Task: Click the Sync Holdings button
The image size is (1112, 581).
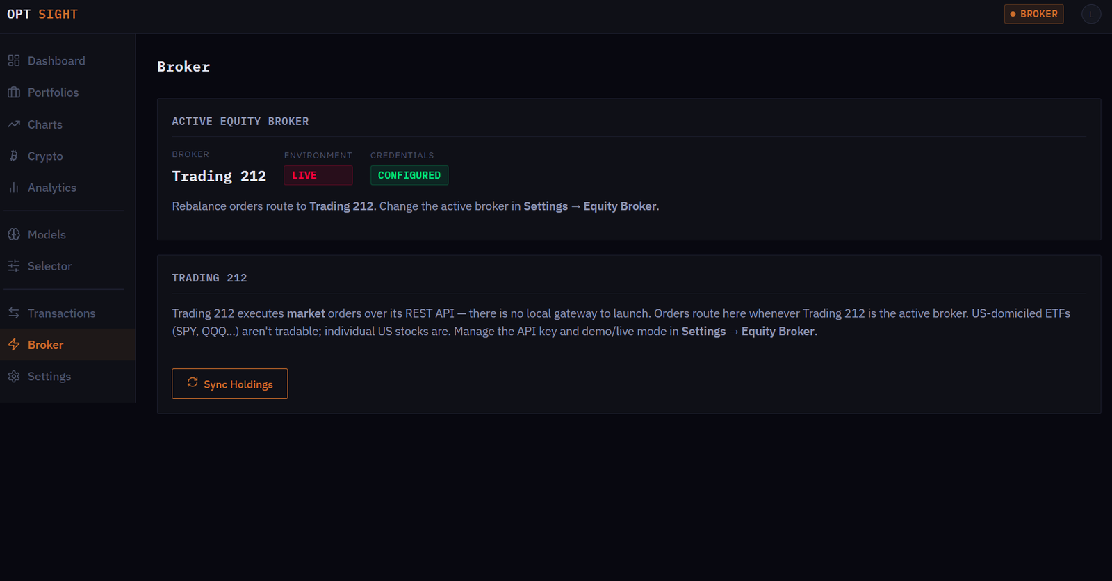Action: tap(230, 384)
